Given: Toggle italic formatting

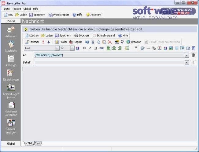Looking at the screenshot, I should click(x=90, y=48).
